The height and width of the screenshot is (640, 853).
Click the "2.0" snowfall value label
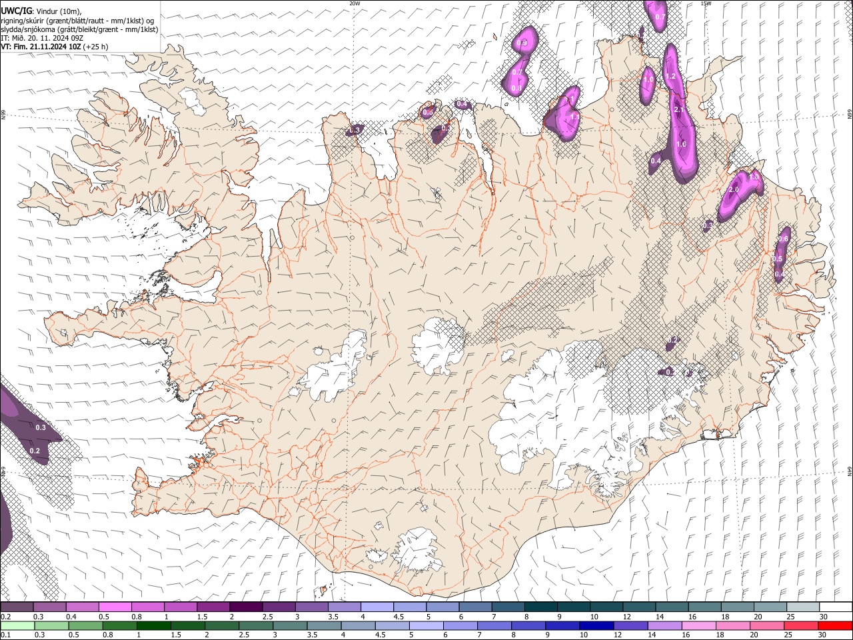pos(734,190)
